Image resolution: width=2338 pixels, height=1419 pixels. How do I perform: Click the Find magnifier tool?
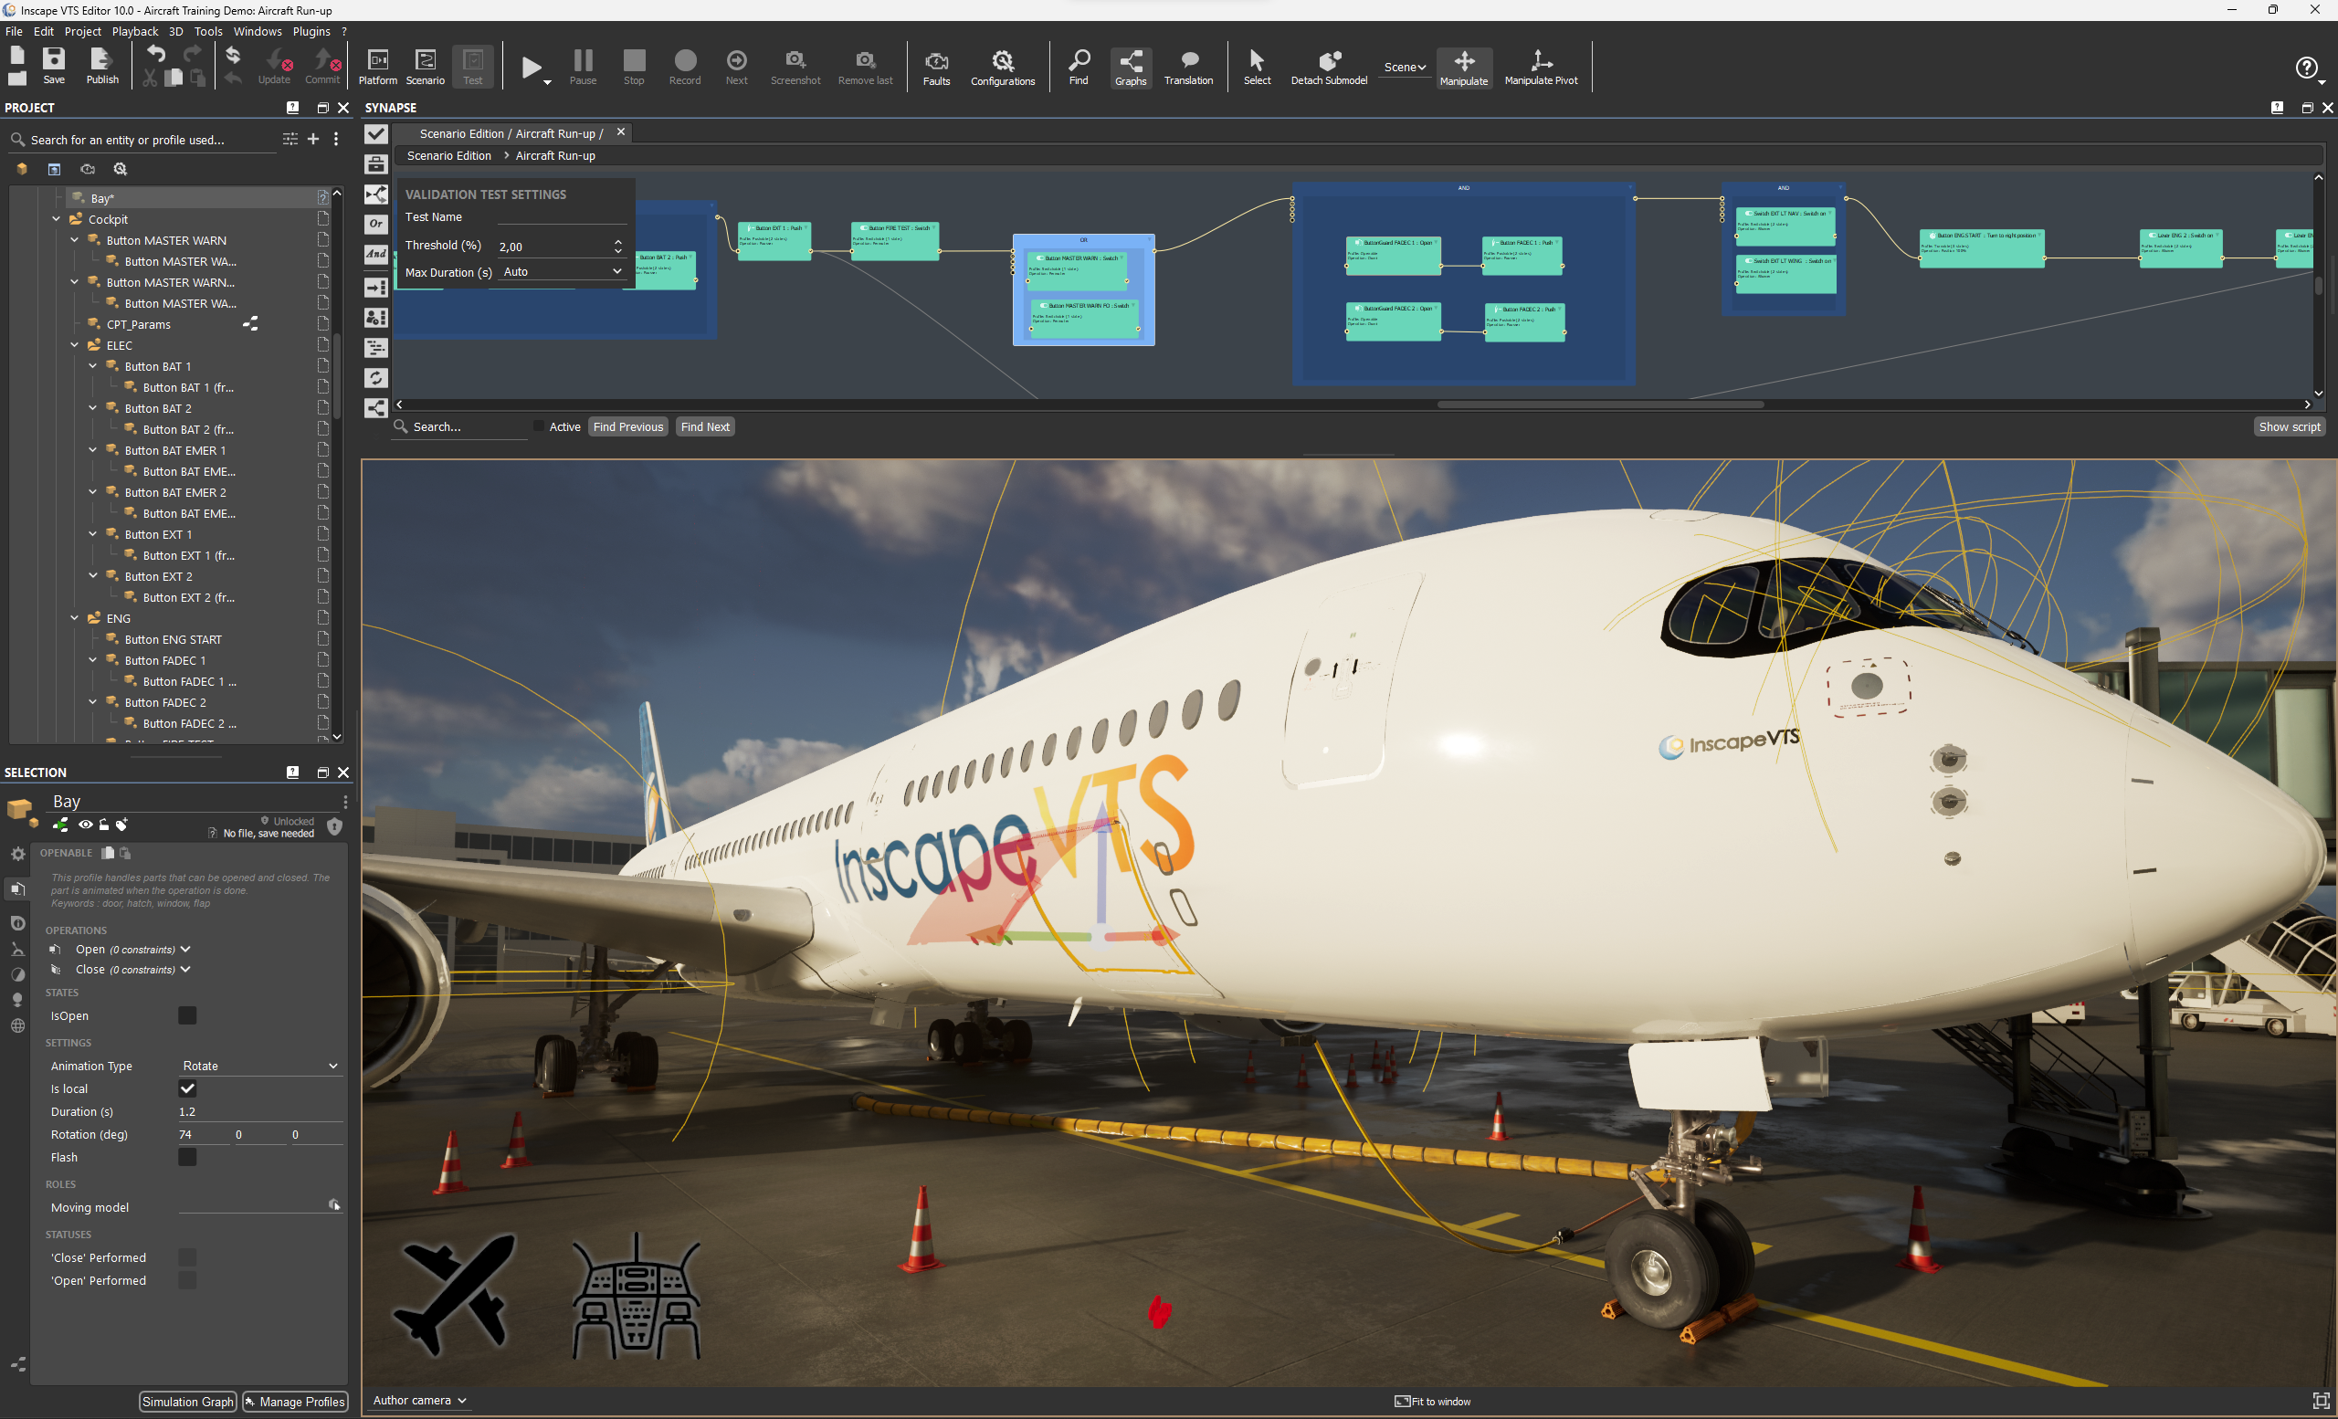pyautogui.click(x=1079, y=67)
